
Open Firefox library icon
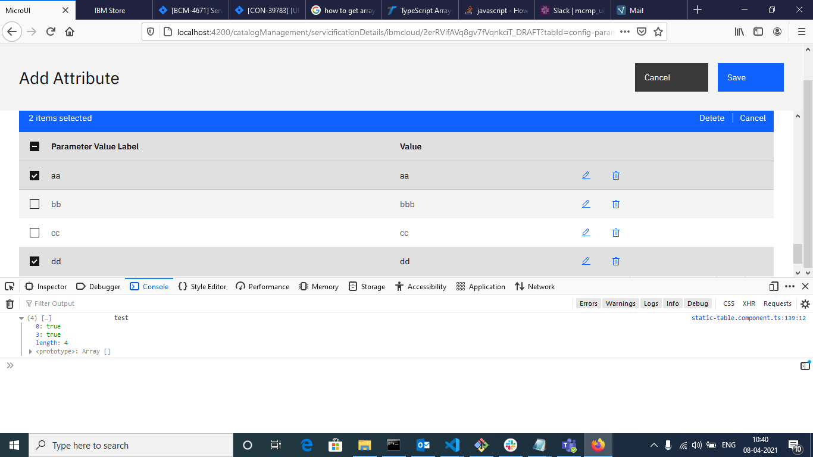pos(739,32)
